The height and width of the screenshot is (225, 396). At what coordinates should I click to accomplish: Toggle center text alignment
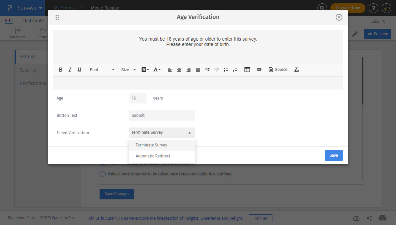coord(179,70)
